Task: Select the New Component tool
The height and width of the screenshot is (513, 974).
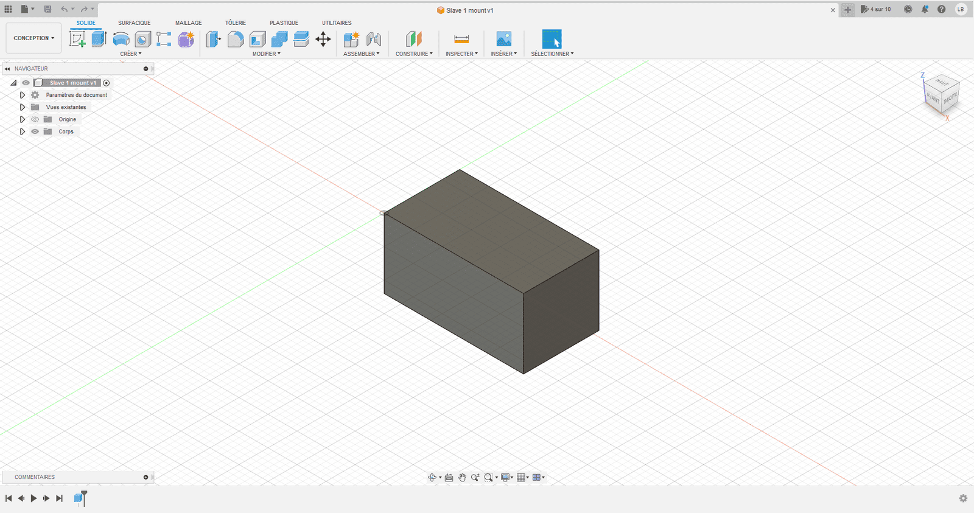Action: coord(351,40)
